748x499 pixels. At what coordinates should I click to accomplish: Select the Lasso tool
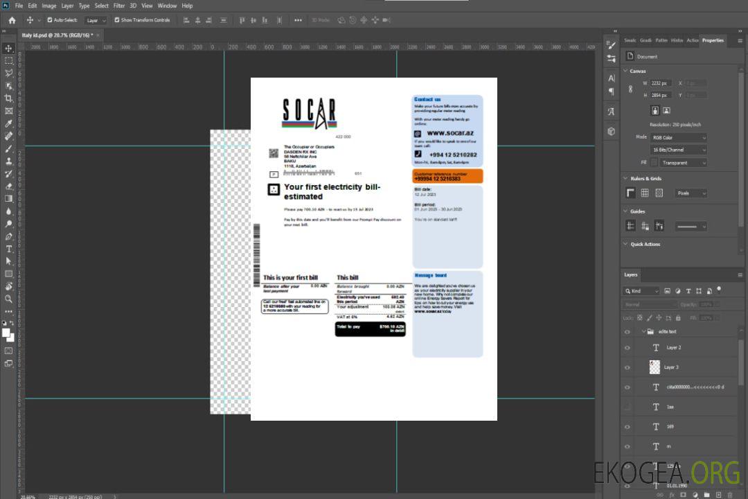click(x=9, y=73)
